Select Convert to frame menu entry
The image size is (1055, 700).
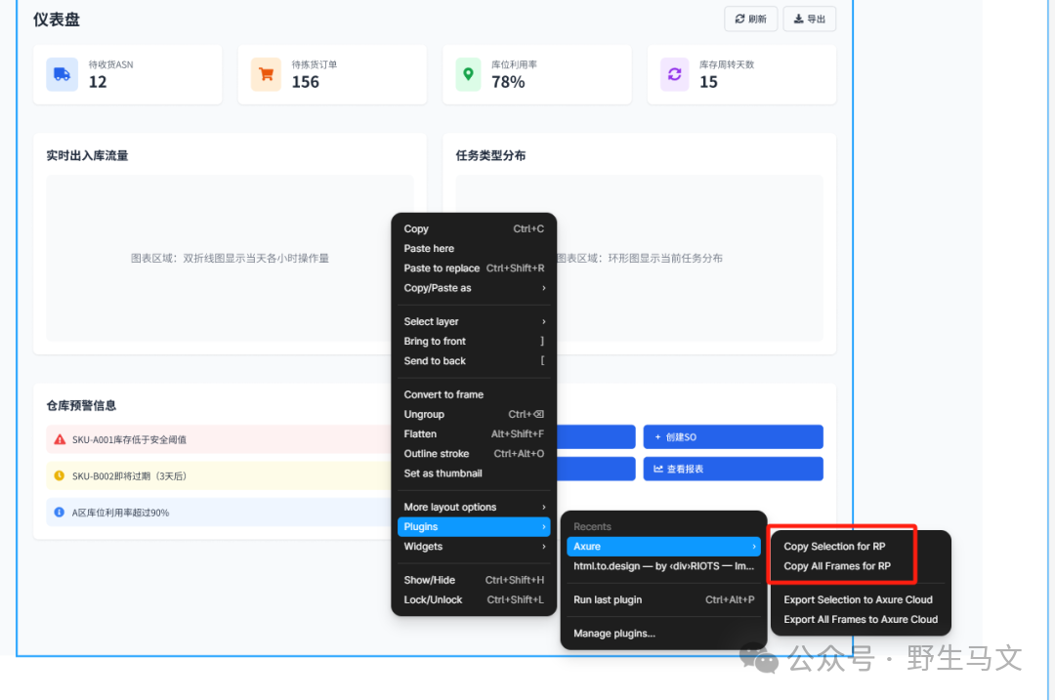click(443, 394)
